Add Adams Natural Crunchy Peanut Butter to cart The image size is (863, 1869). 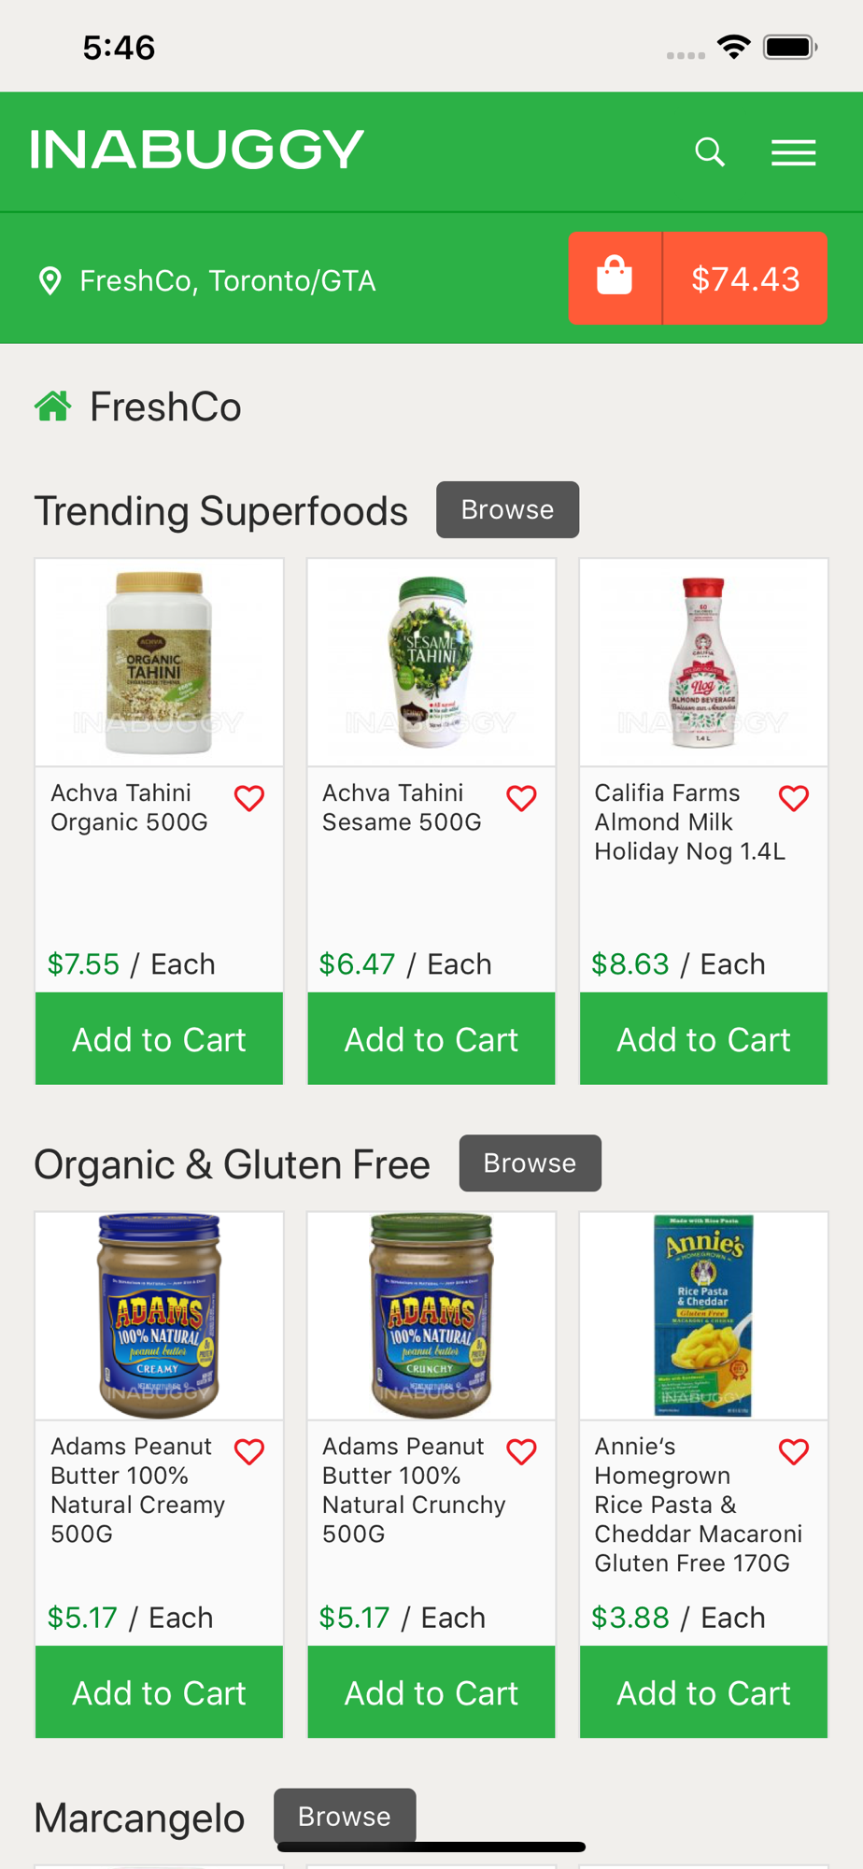click(431, 1692)
